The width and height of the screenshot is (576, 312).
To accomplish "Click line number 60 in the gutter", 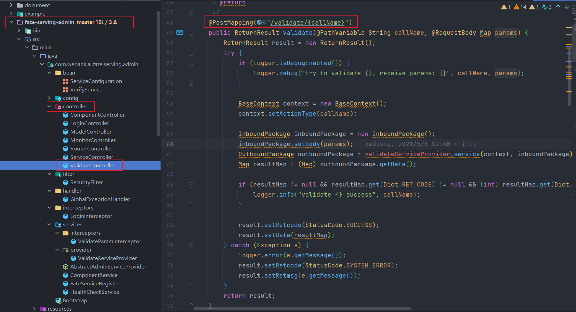I will click(170, 144).
